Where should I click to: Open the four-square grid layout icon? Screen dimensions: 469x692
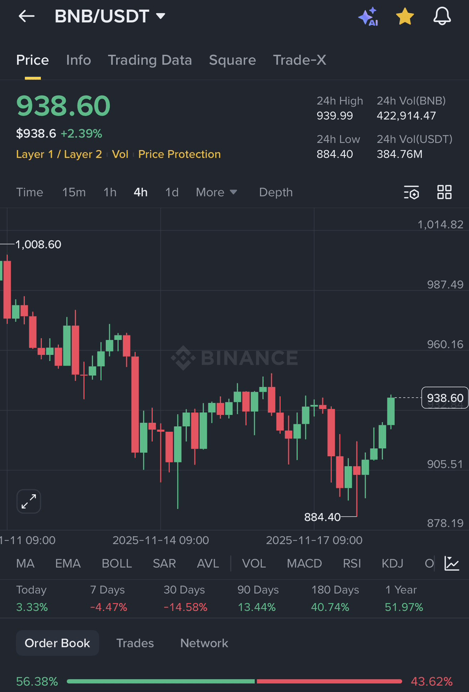coord(445,192)
